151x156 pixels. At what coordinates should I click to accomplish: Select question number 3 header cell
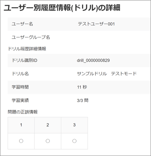point(74,125)
